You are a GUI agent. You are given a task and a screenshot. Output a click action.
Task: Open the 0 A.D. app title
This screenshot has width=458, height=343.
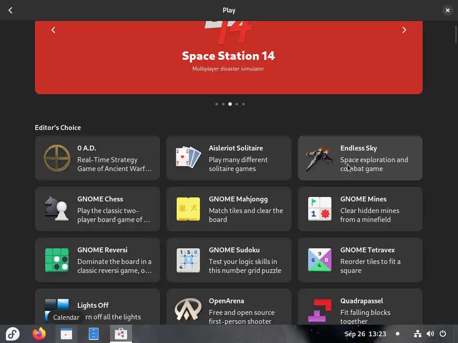tap(87, 148)
